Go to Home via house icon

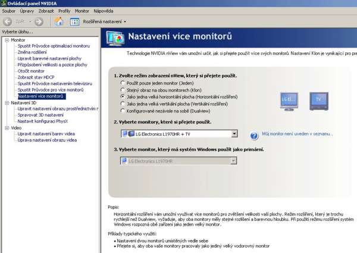click(59, 21)
